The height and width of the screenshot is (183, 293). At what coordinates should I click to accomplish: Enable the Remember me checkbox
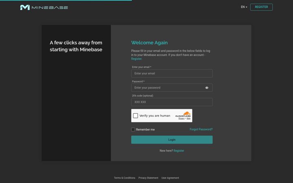click(x=133, y=129)
